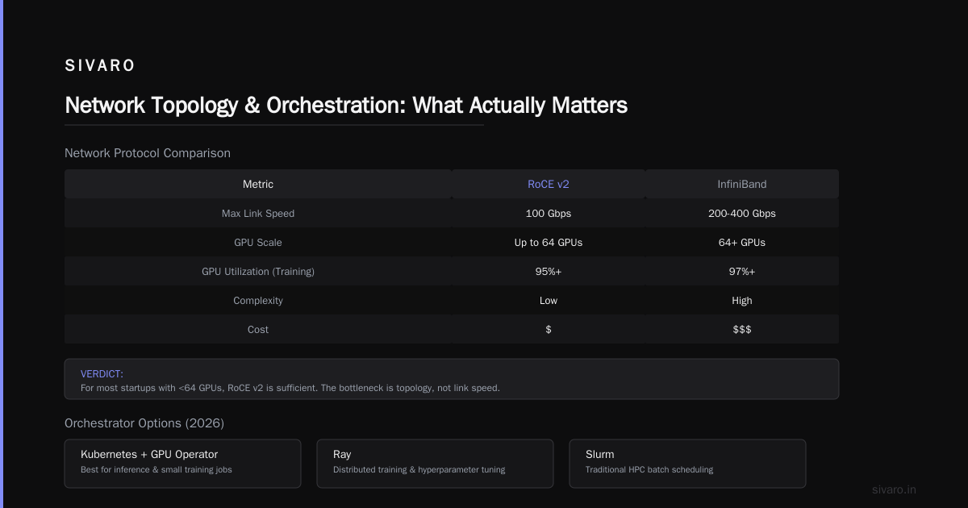
Task: Open the Ray orchestrator card
Action: click(x=435, y=464)
